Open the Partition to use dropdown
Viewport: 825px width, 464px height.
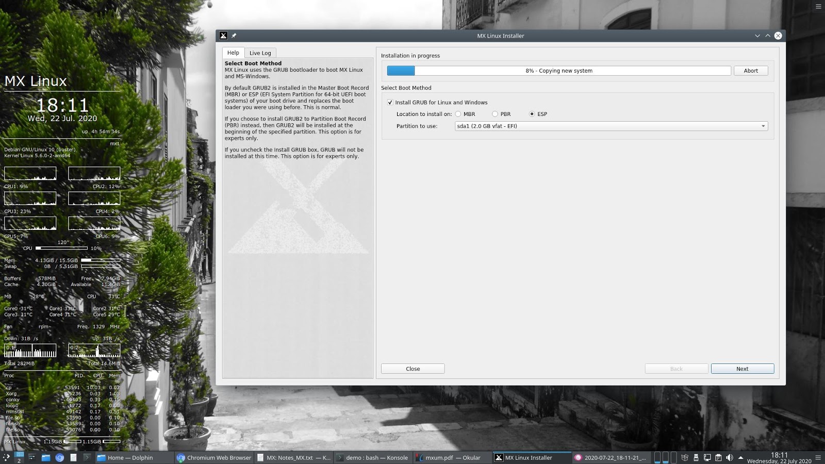pyautogui.click(x=611, y=126)
